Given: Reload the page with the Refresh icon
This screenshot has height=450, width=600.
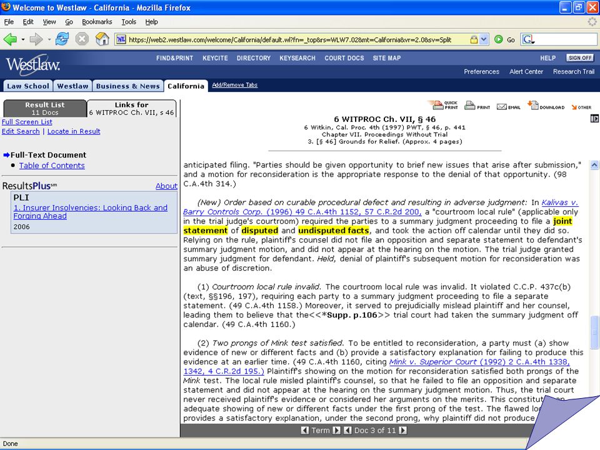Looking at the screenshot, I should click(x=62, y=39).
